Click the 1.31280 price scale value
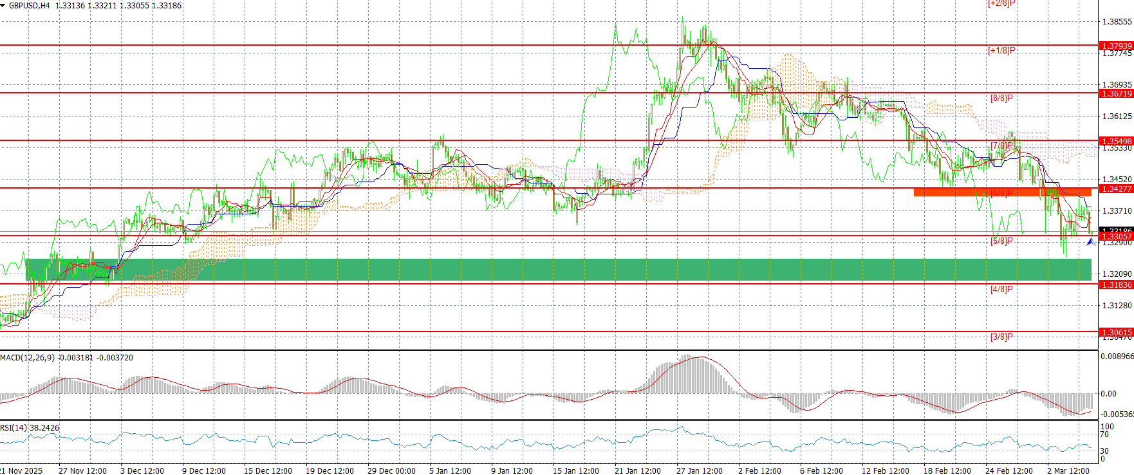This screenshot has height=475, width=1134. [x=1117, y=305]
